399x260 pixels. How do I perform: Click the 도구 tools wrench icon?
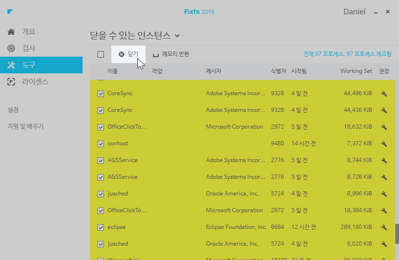11,65
